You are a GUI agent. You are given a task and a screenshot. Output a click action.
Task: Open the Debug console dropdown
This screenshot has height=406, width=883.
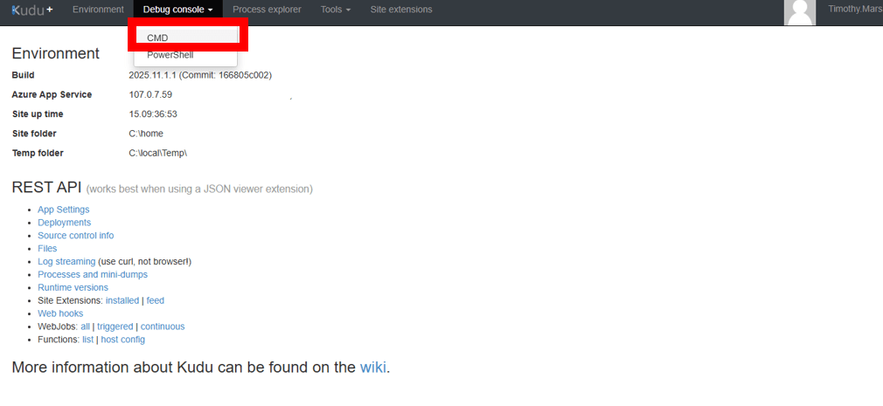coord(177,10)
